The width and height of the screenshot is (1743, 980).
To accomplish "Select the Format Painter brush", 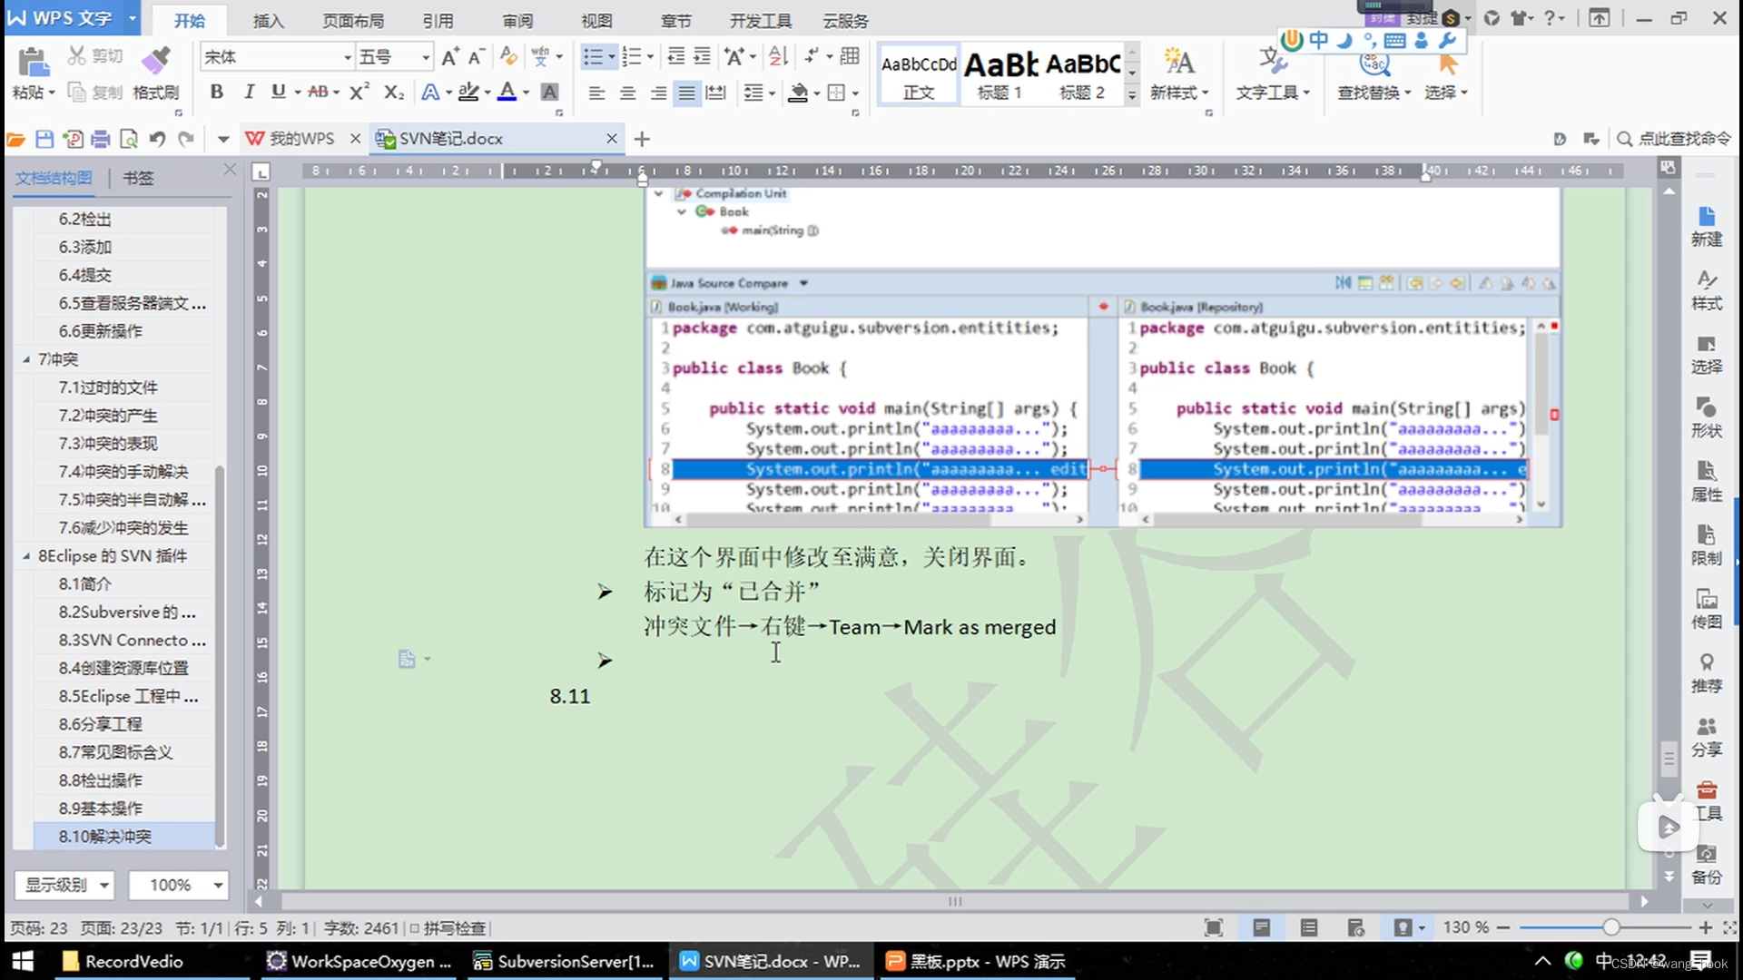I will tap(156, 61).
